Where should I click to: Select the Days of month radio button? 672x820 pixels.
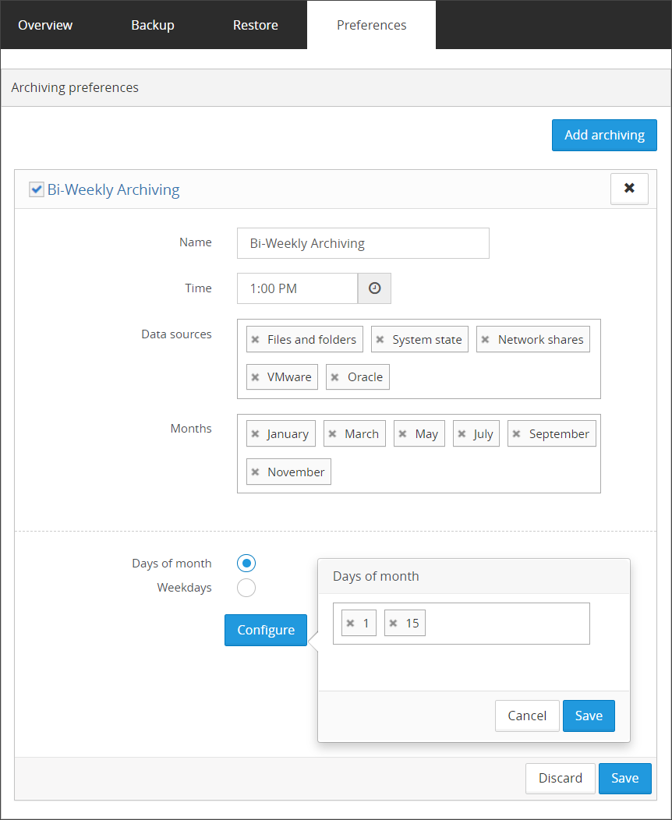pyautogui.click(x=246, y=564)
